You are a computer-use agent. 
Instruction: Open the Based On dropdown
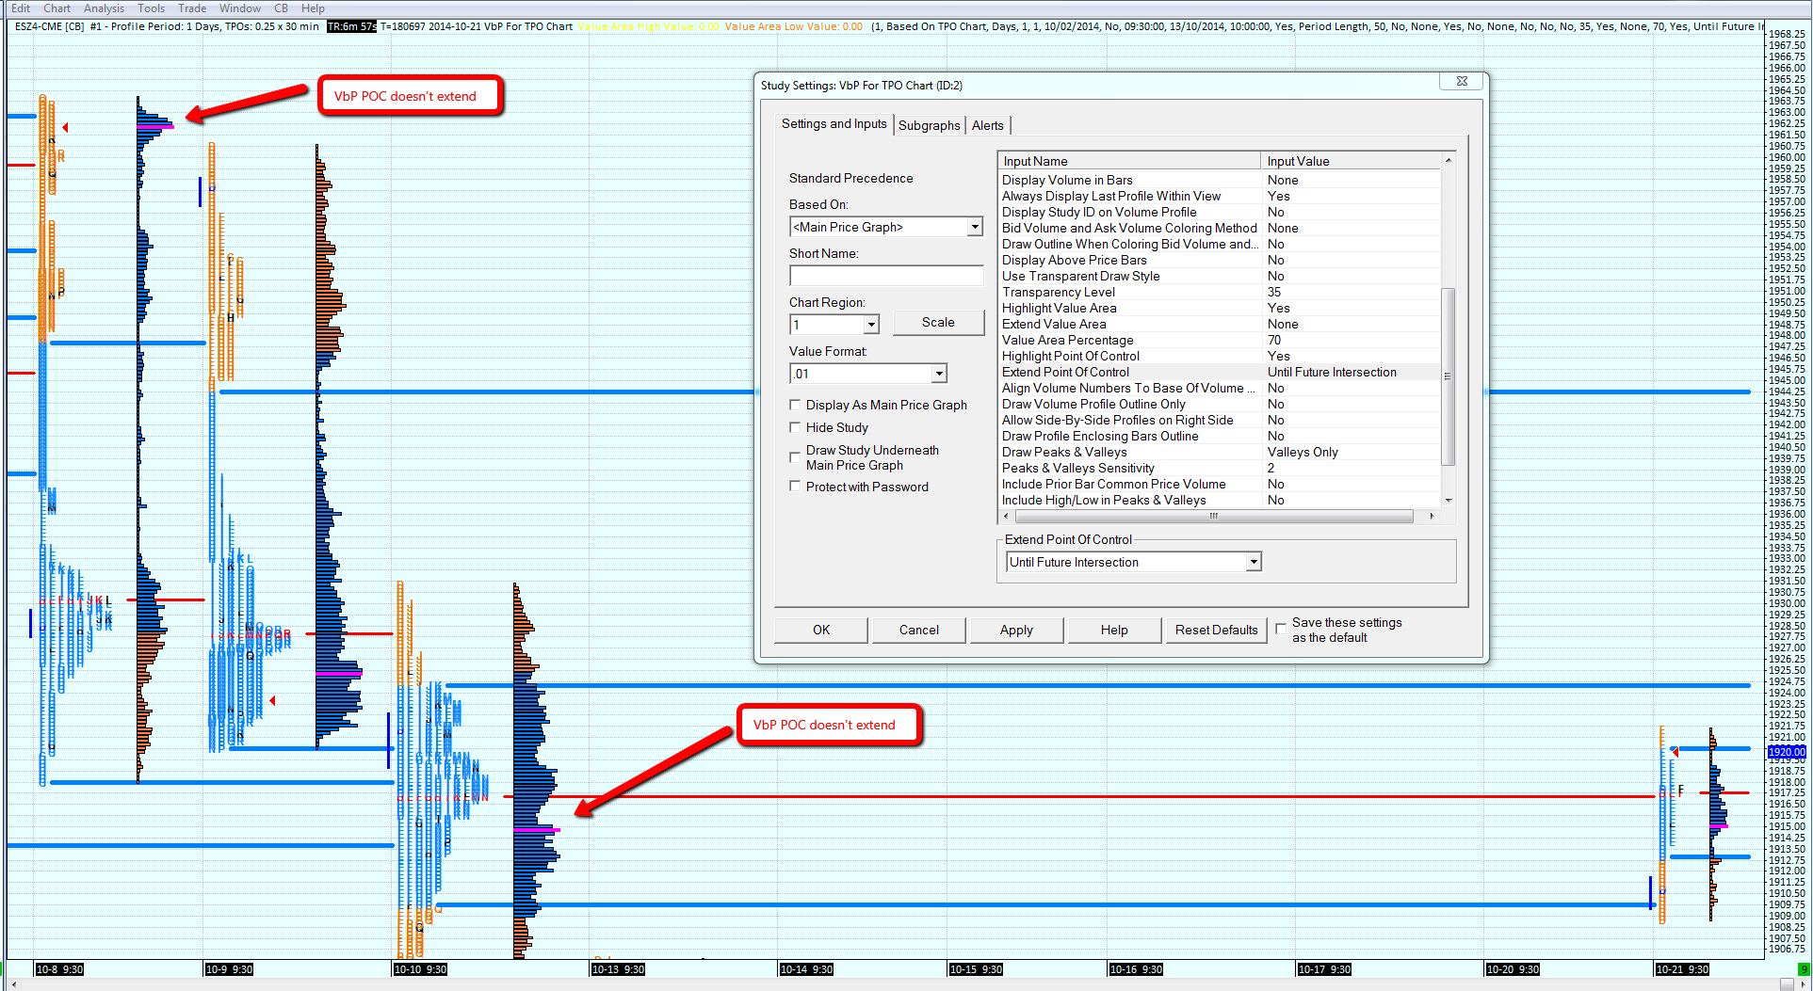click(x=975, y=227)
